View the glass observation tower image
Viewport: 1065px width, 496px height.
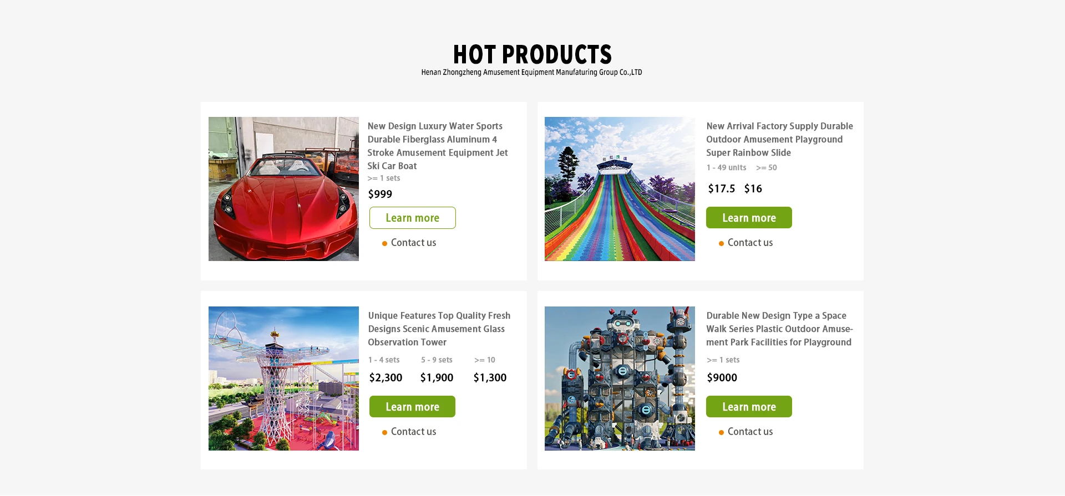283,379
